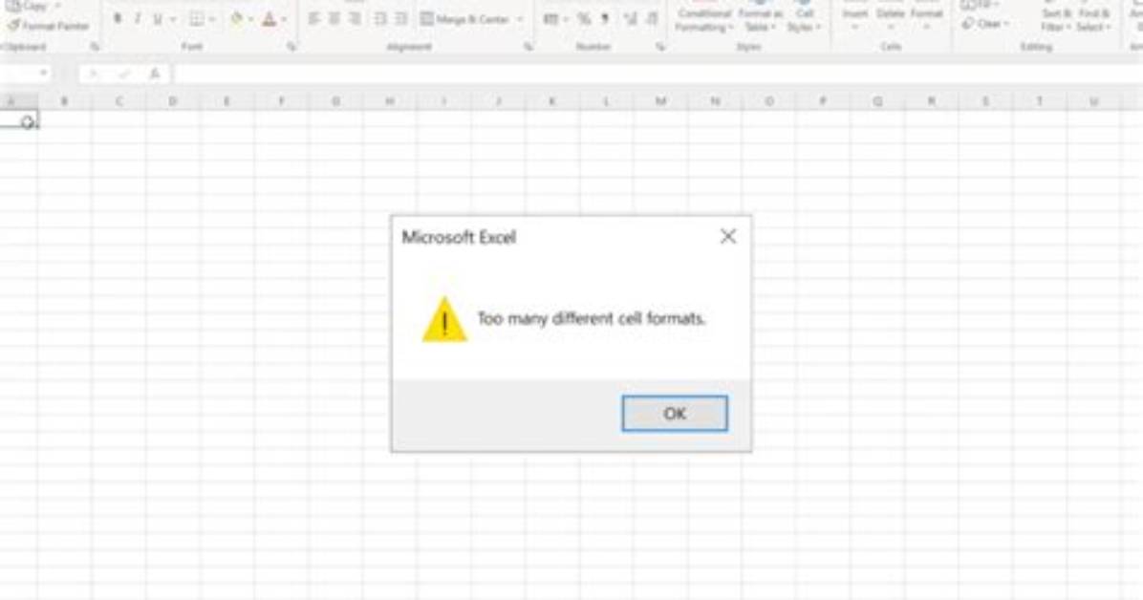Viewport: 1143px width, 600px height.
Task: Open the Sort & Filter menu
Action: click(1056, 19)
